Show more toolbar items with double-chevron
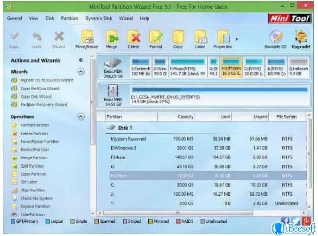This screenshot has height=236, width=318. tap(237, 39)
